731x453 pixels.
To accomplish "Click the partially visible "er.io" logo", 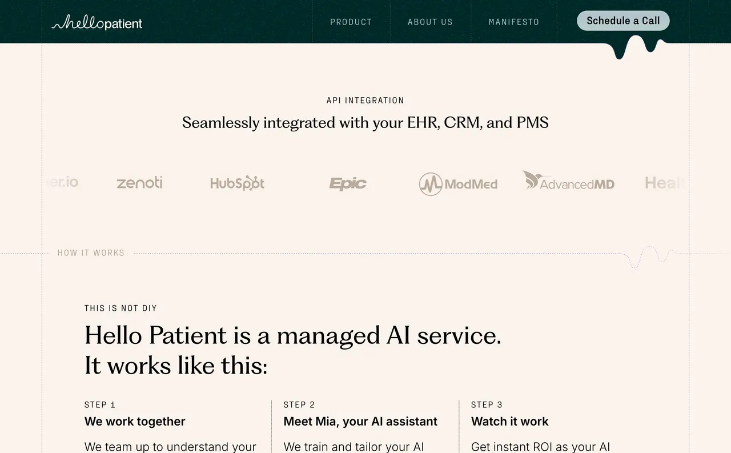I will click(x=63, y=182).
